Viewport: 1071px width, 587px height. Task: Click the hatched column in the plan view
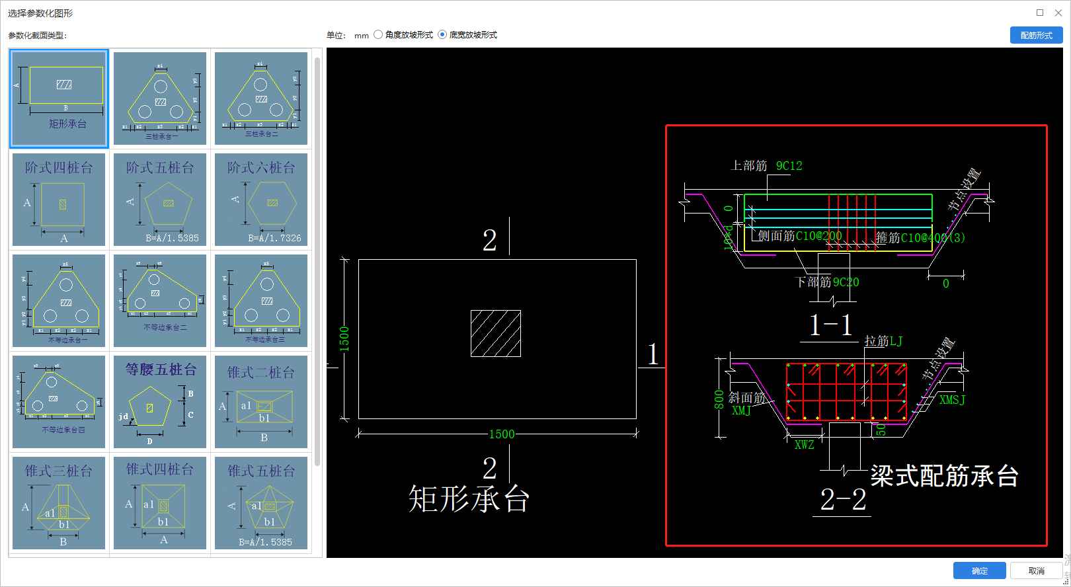496,333
